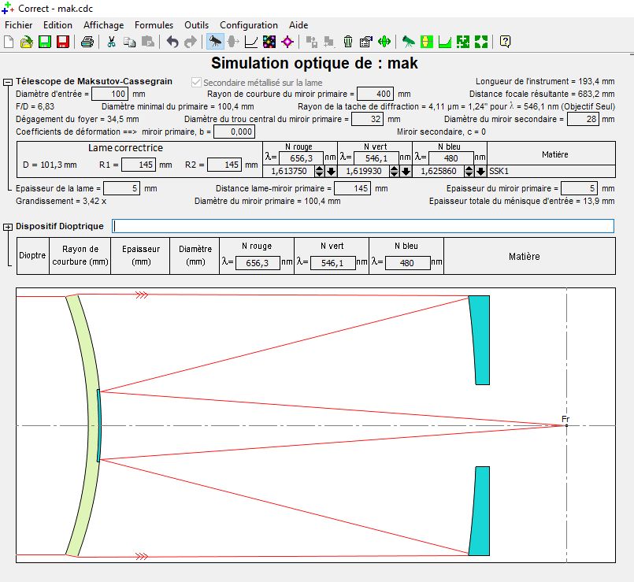Expand the Dispositif Dioptrique section
The height and width of the screenshot is (582, 634).
[x=8, y=227]
